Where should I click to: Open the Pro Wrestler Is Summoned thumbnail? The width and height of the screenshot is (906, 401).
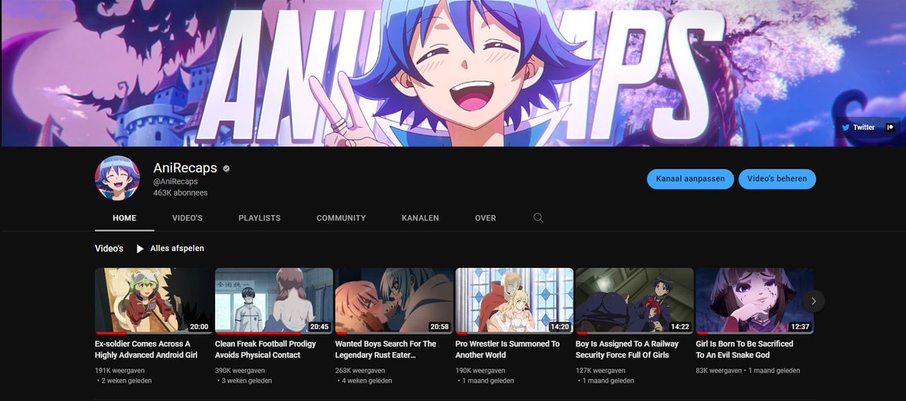pyautogui.click(x=514, y=301)
